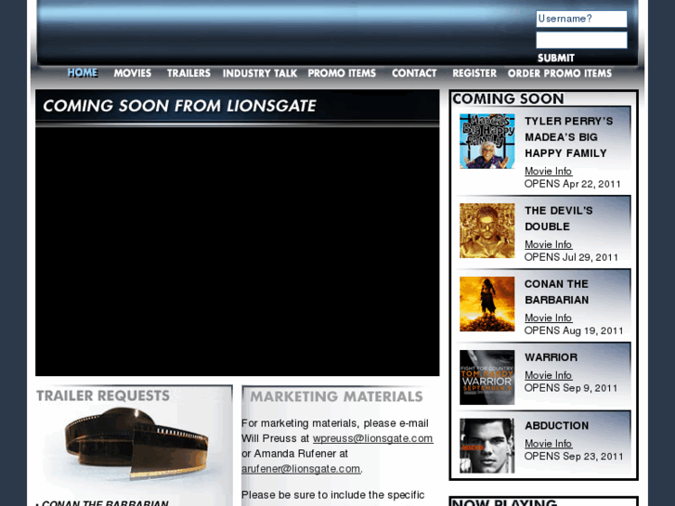Click the OPENS Jul 29, 2011 date

(x=571, y=257)
